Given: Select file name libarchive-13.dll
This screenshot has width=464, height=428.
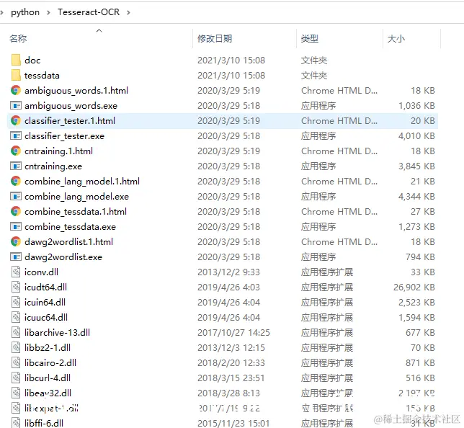Looking at the screenshot, I should click(57, 332).
